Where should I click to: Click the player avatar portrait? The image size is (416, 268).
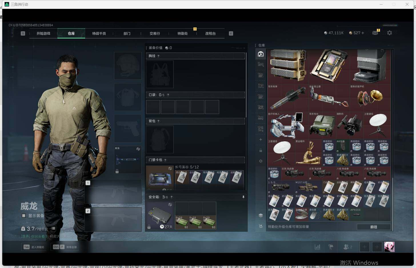pyautogui.click(x=389, y=247)
